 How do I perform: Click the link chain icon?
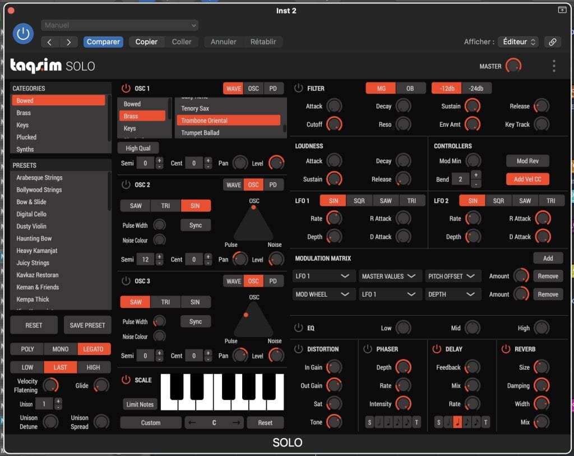coord(553,42)
